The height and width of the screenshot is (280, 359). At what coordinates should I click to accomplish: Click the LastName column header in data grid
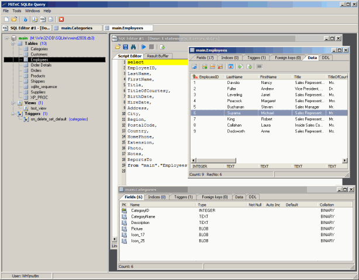(241, 77)
